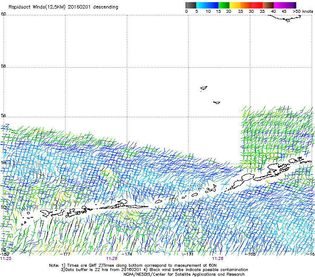Click the longitude label '-171'
Image resolution: width=315 pixels, height=277 pixels.
(189, 254)
